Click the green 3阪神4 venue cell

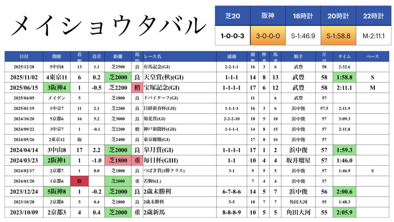coord(57,87)
